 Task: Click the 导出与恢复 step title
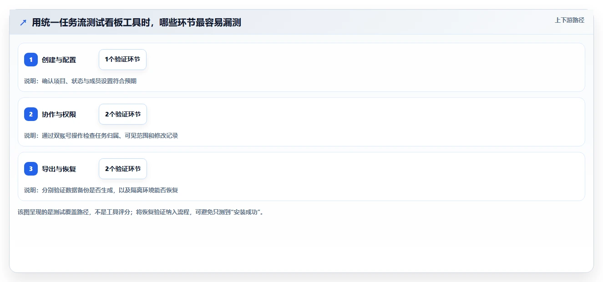59,169
